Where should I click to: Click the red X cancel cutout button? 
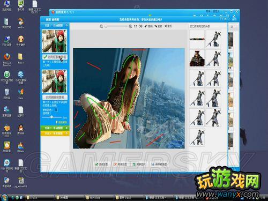(x=121, y=164)
